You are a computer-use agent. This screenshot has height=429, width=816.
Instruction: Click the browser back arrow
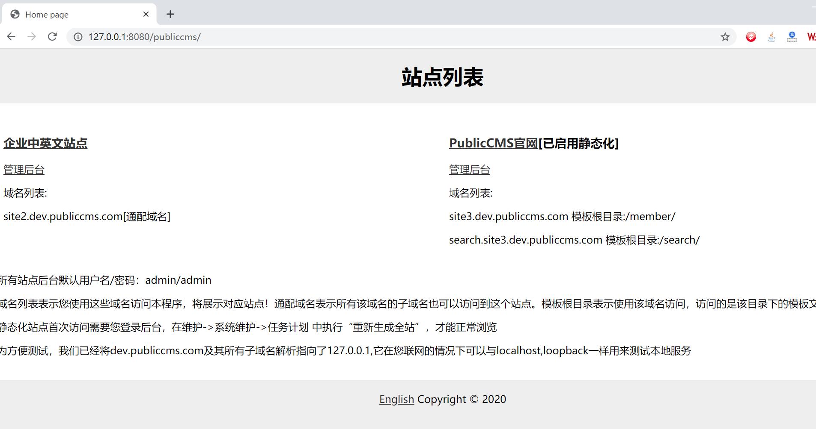(11, 37)
